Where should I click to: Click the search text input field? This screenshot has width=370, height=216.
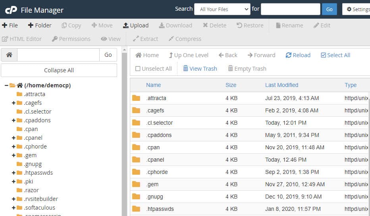(290, 9)
